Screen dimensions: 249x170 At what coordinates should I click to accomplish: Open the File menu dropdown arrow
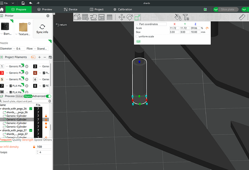tap(13, 3)
